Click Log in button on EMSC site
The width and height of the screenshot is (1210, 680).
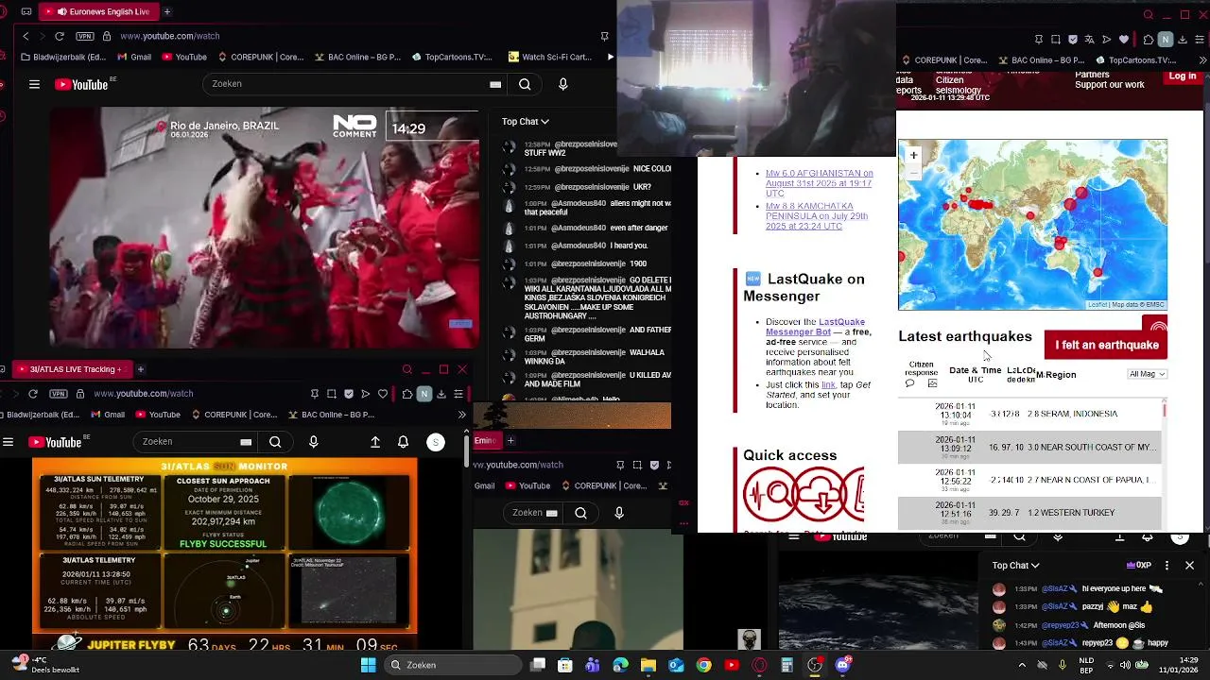point(1183,76)
